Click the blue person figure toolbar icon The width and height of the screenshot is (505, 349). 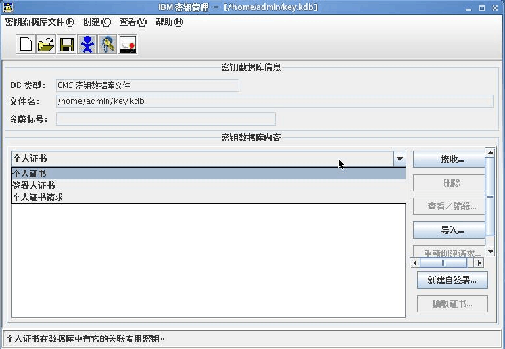click(87, 44)
